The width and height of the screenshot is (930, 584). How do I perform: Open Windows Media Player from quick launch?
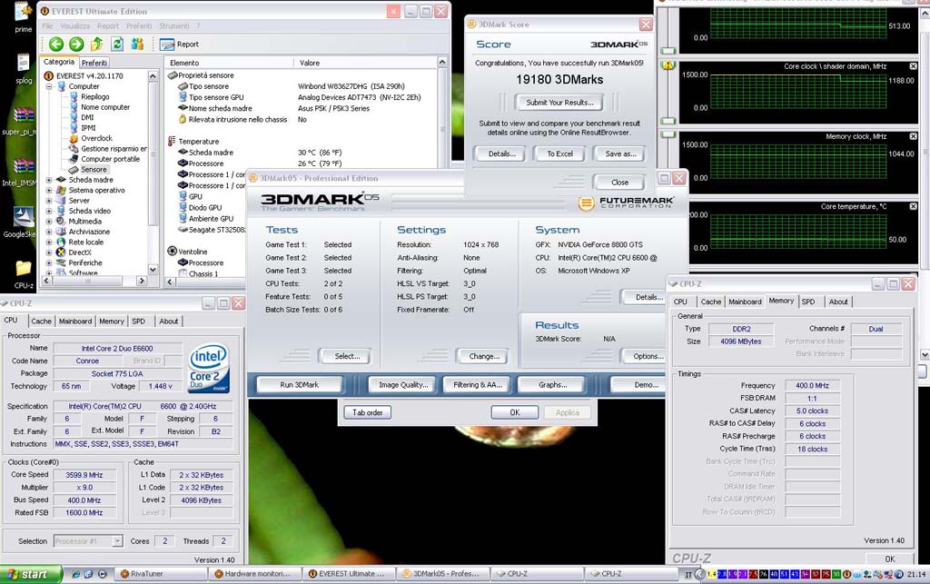click(x=102, y=574)
